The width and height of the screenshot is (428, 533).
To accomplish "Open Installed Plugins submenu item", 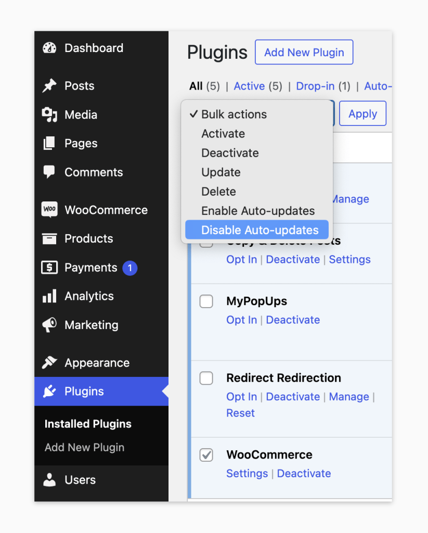I will (x=88, y=424).
